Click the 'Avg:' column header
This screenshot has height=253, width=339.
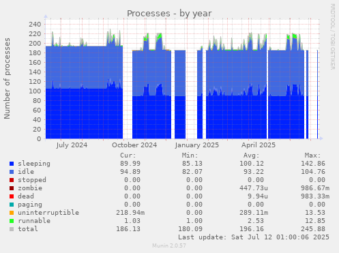(x=251, y=155)
